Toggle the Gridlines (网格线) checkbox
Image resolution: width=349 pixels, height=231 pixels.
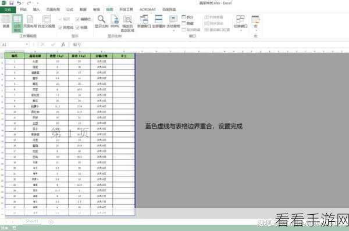[x=66, y=27]
